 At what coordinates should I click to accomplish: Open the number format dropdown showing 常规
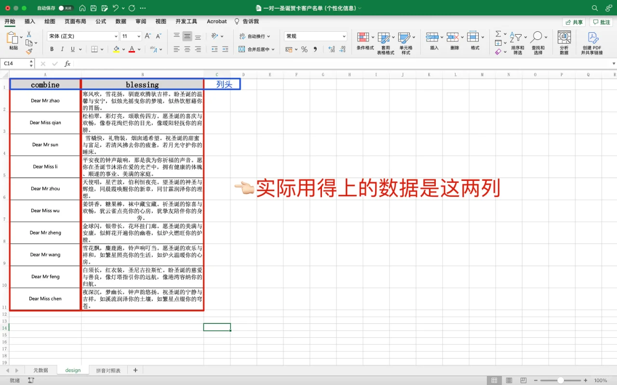coord(315,36)
